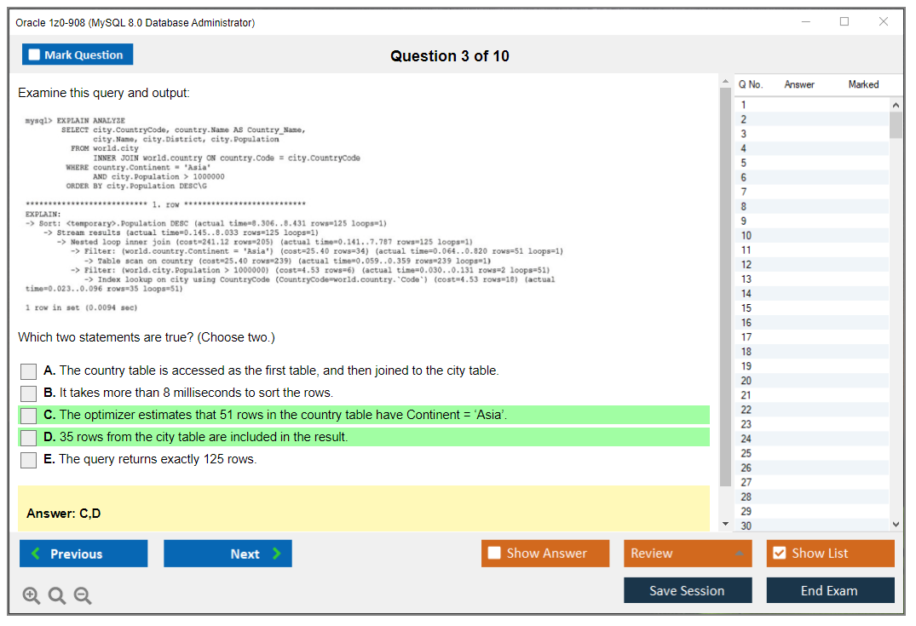Go back with the Previous button
The width and height of the screenshot is (916, 626).
coord(83,554)
